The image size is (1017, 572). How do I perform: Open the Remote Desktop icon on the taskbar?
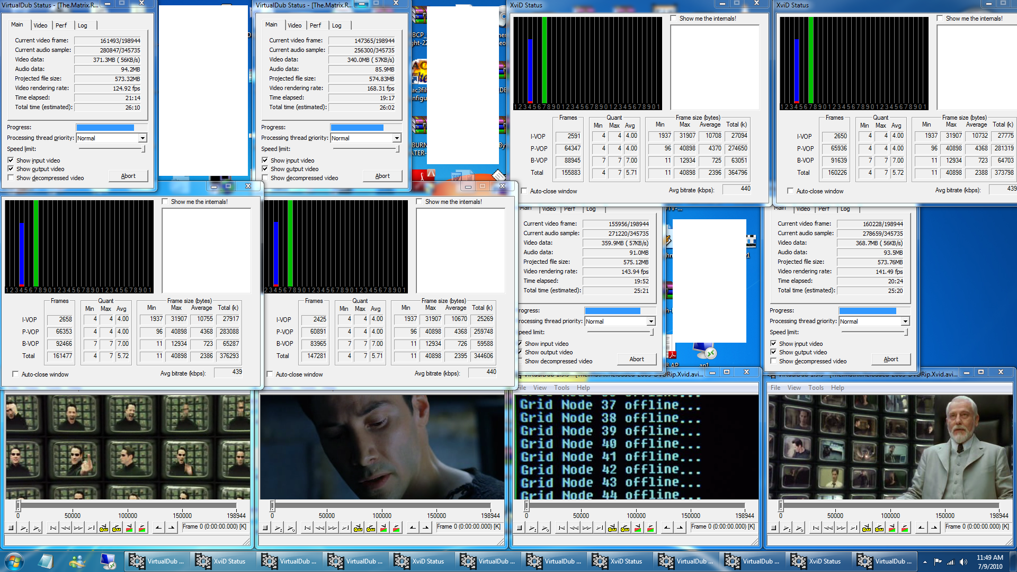[x=108, y=561]
